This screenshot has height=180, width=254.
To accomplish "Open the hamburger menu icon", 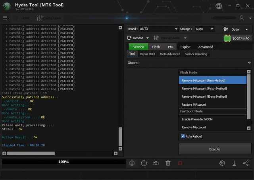I will tap(5, 18).
